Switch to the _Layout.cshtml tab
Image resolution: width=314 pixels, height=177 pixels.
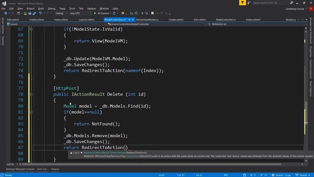[x=86, y=20]
